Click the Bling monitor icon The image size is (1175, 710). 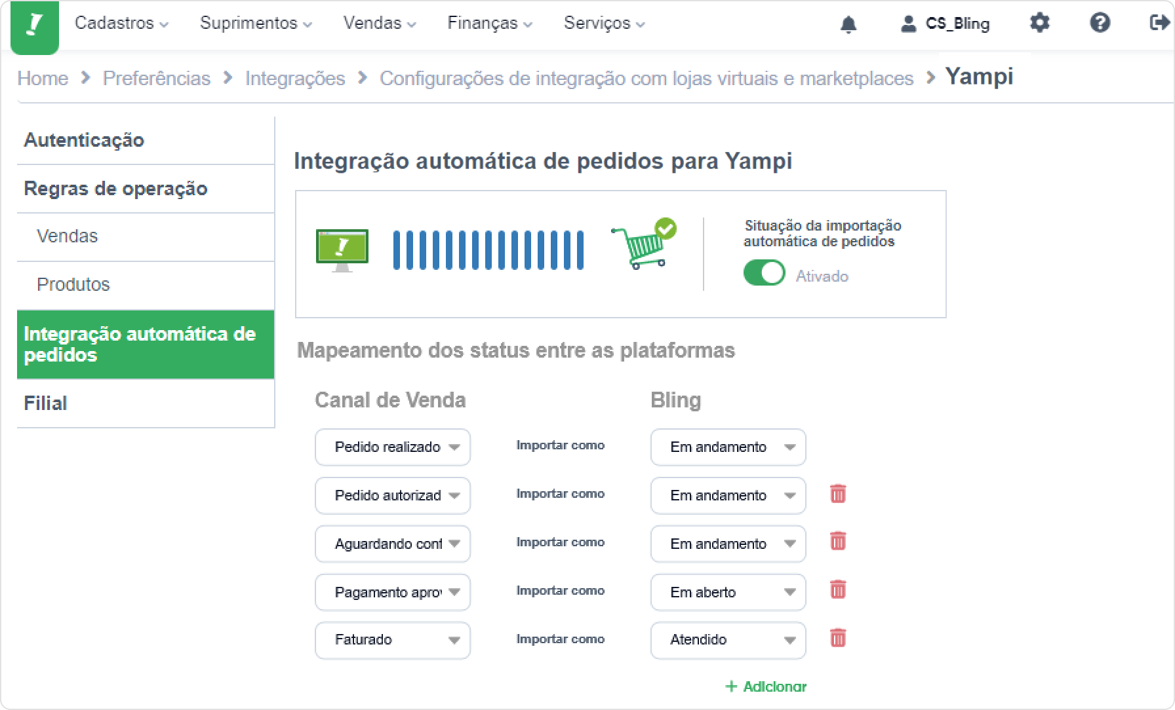coord(342,250)
